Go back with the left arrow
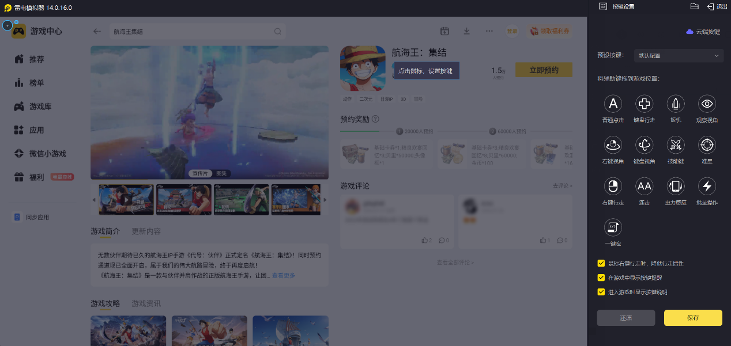 [x=97, y=32]
